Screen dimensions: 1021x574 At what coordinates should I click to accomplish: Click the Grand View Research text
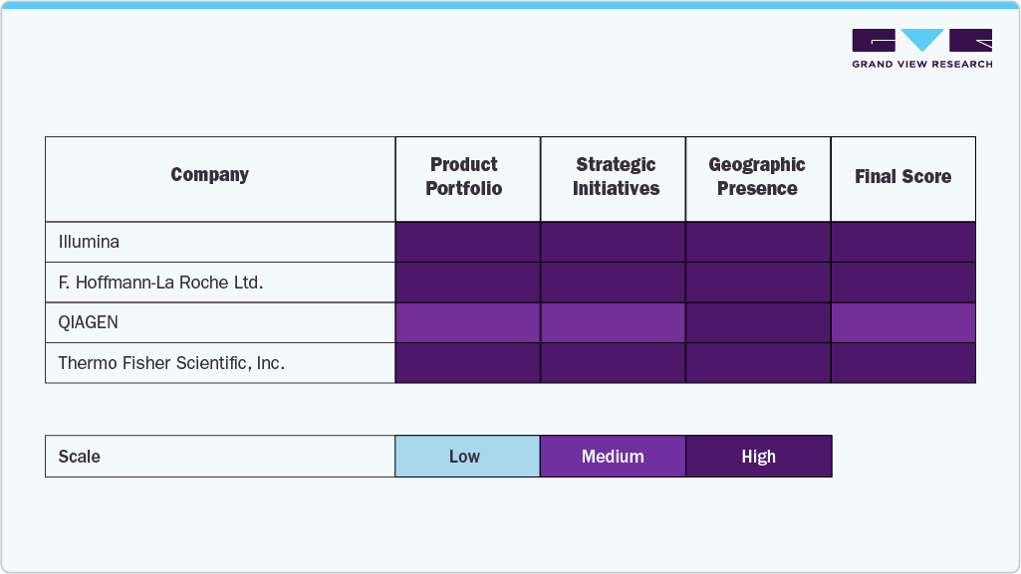921,65
